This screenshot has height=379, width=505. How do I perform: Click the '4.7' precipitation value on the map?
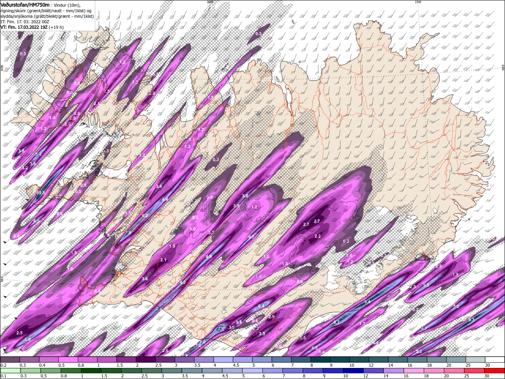point(251,237)
